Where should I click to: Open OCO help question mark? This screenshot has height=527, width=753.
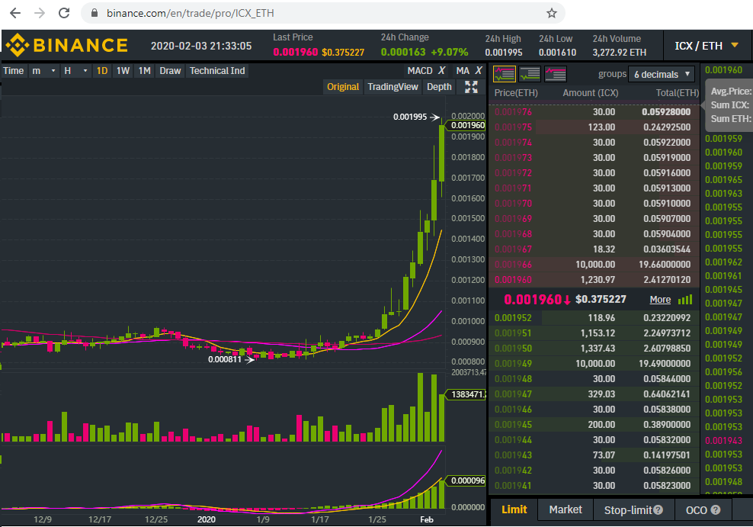point(715,509)
